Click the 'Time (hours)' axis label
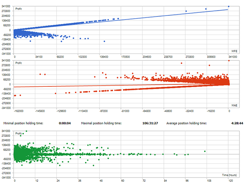Image resolution: width=248 pixels, height=186 pixels. coord(229,175)
